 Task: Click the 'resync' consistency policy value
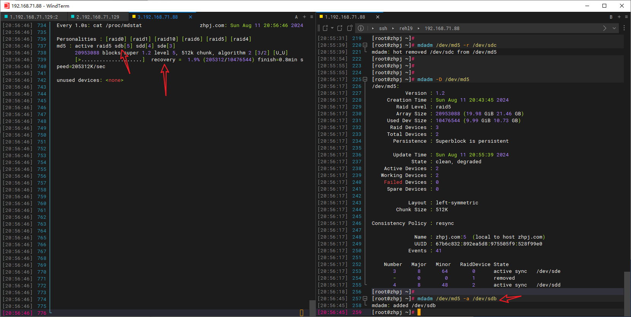[x=445, y=223]
